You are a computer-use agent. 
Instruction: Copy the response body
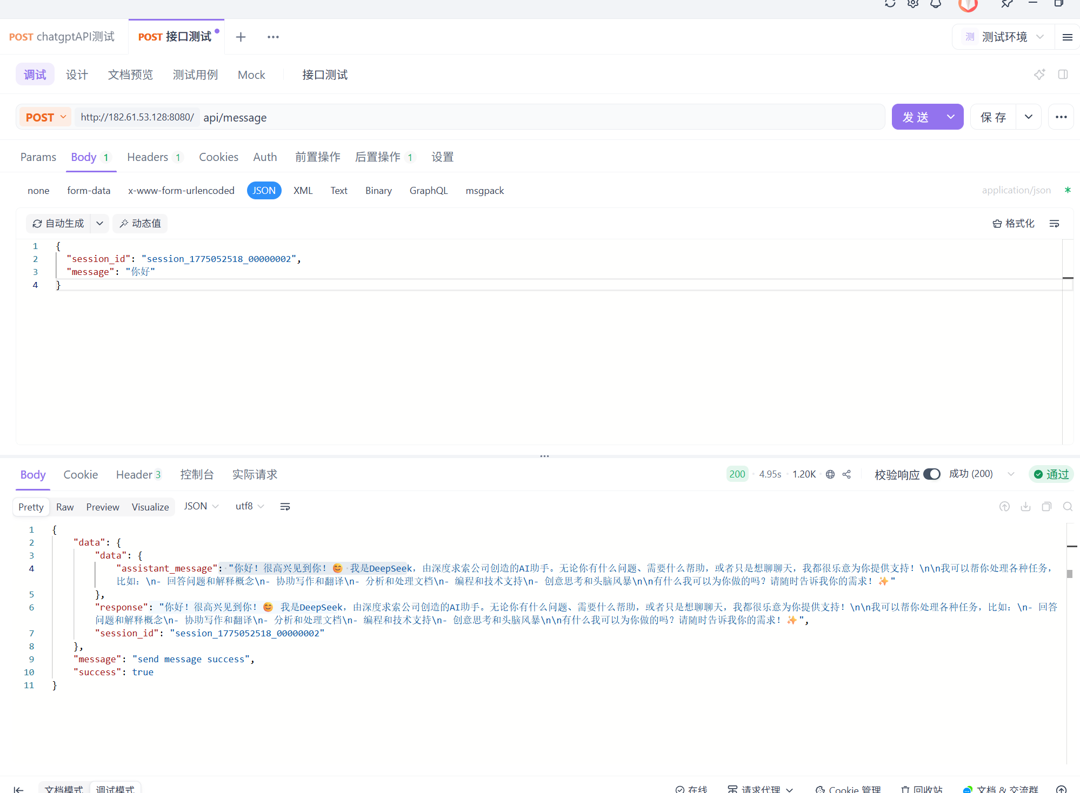point(1046,507)
